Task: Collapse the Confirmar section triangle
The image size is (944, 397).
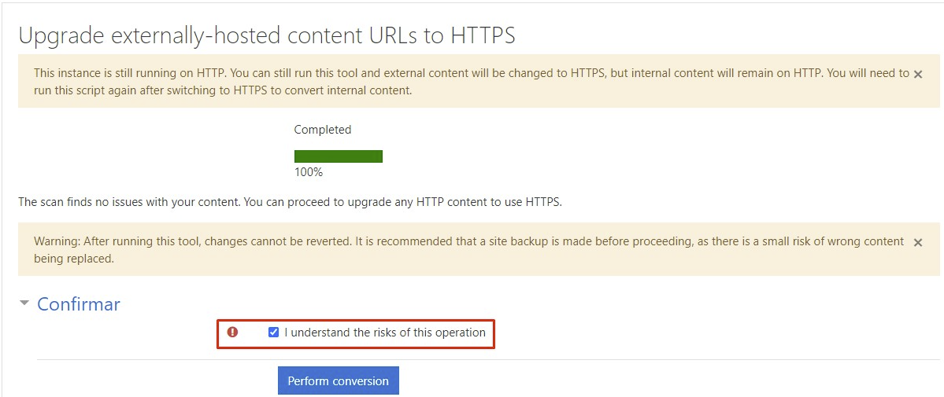Action: 24,303
